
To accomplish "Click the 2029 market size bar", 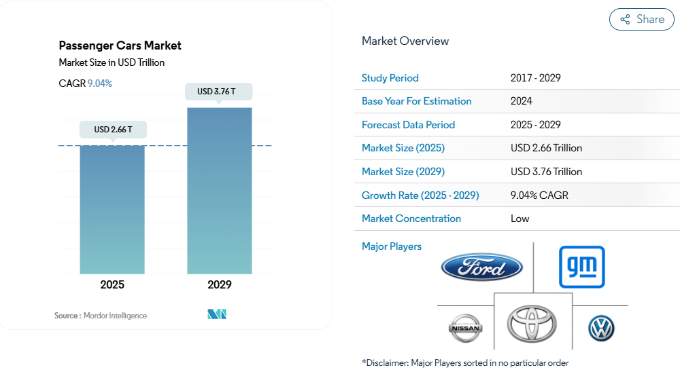I will click(x=220, y=190).
